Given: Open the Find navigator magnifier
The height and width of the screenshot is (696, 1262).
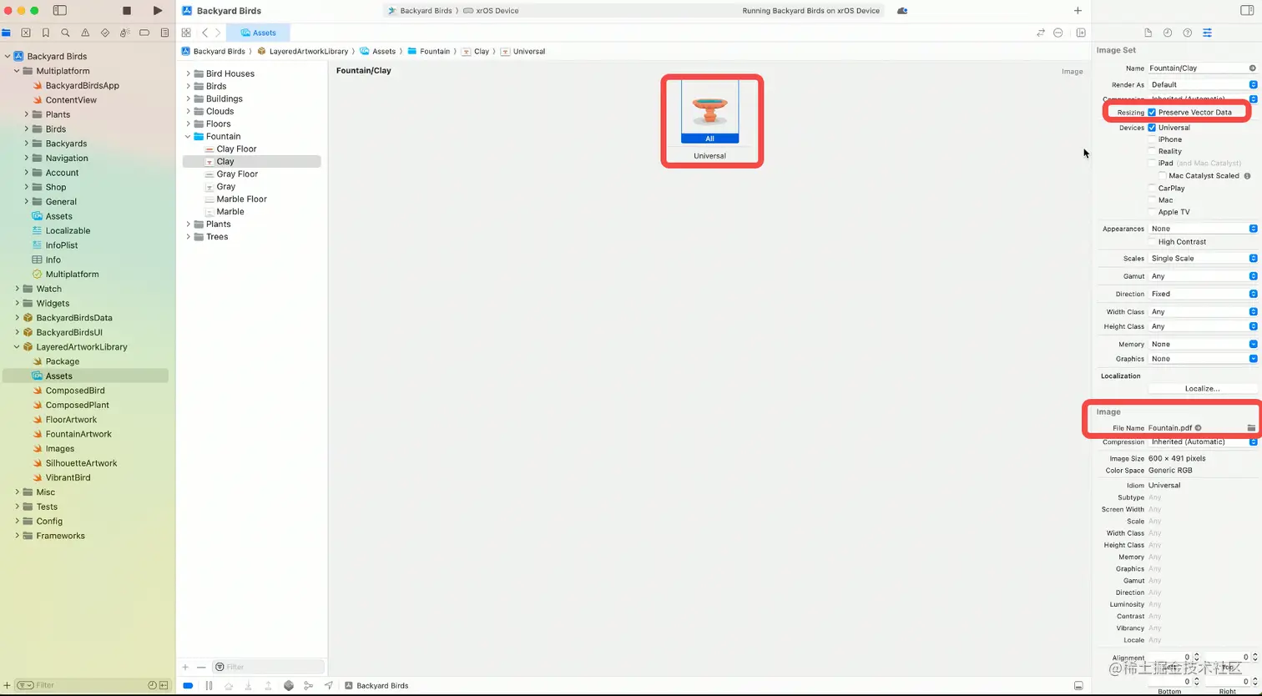Looking at the screenshot, I should [65, 33].
